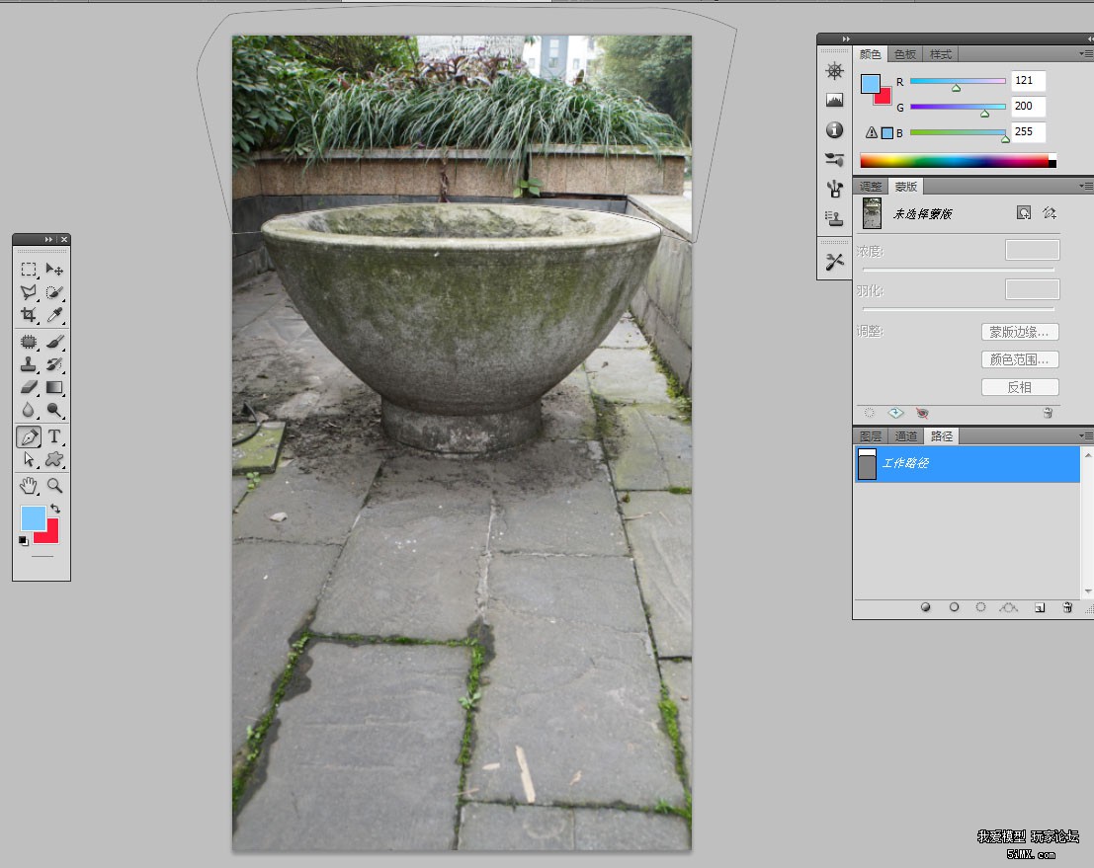This screenshot has width=1094, height=868.
Task: Expand the collapsed toolbox with double arrows
Action: [48, 240]
